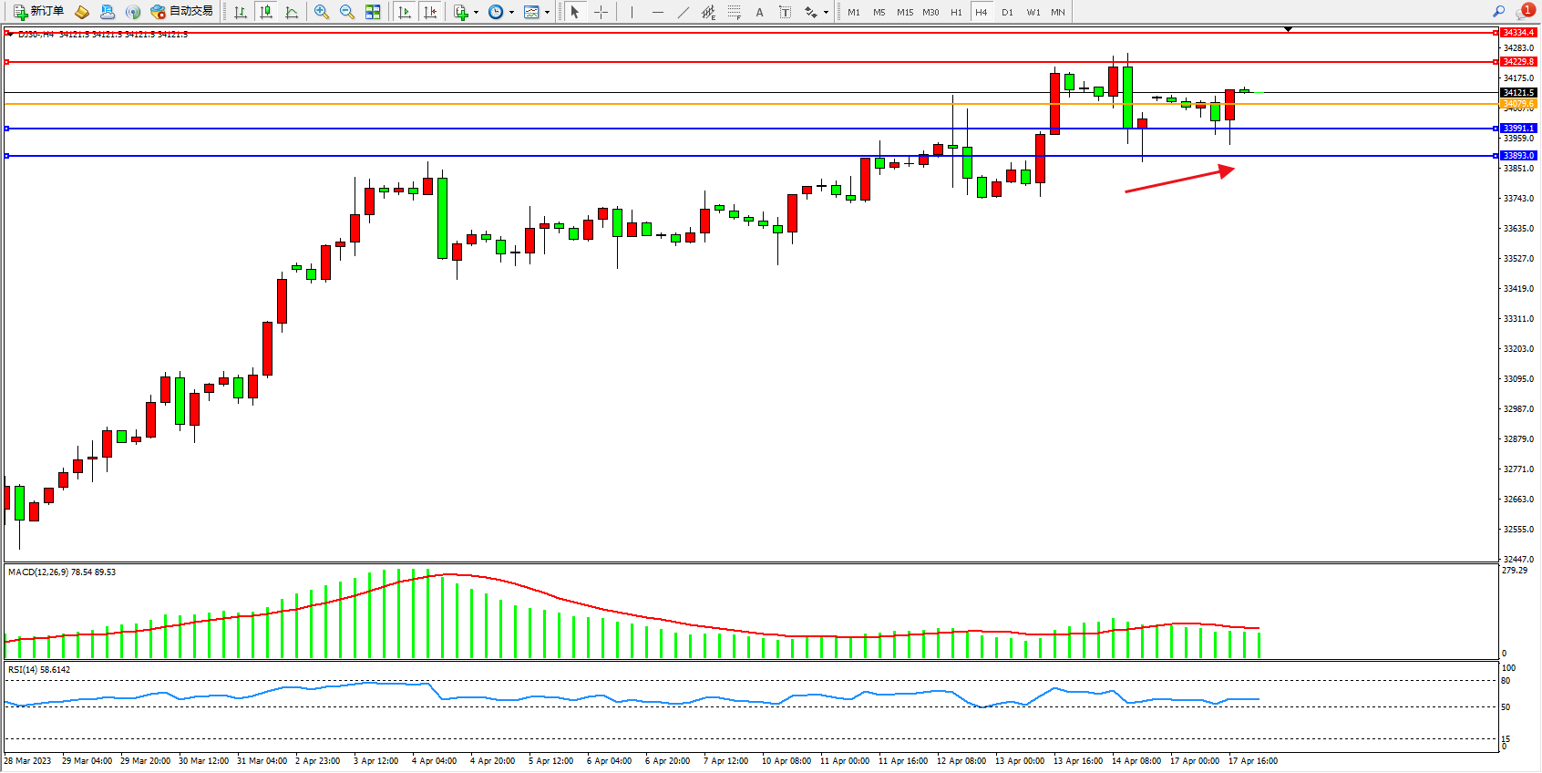Switch to the H1 timeframe
This screenshot has height=773, width=1542.
pyautogui.click(x=956, y=12)
